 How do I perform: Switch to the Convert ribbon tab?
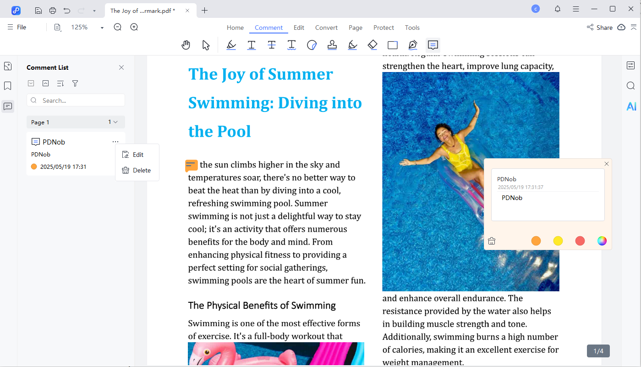pyautogui.click(x=326, y=28)
